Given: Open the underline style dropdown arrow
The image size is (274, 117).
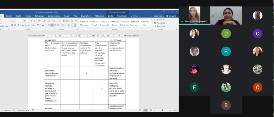Looking at the screenshot, I should tap(21, 25).
